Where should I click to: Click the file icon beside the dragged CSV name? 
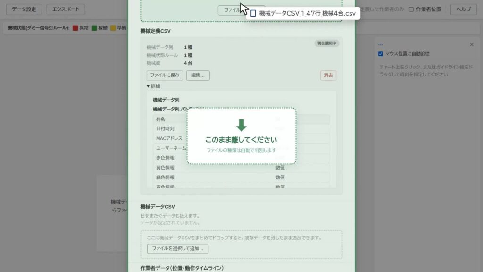pos(253,13)
